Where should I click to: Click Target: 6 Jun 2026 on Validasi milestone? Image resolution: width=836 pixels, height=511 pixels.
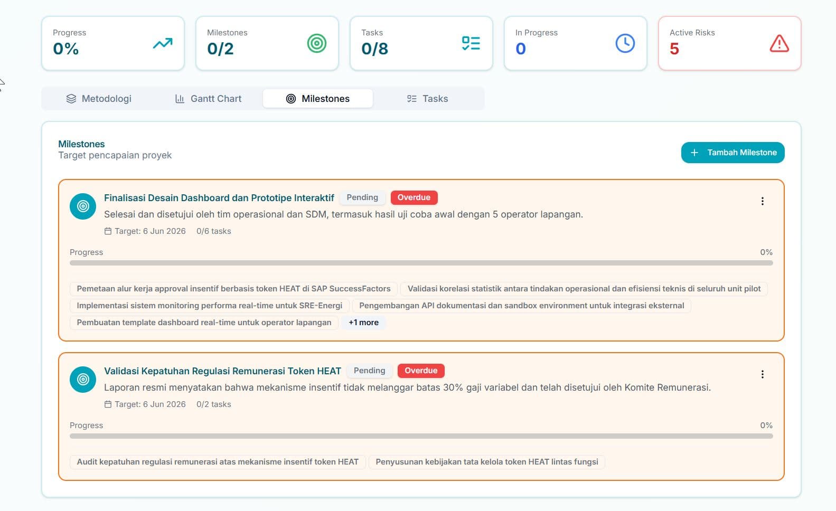tap(150, 404)
